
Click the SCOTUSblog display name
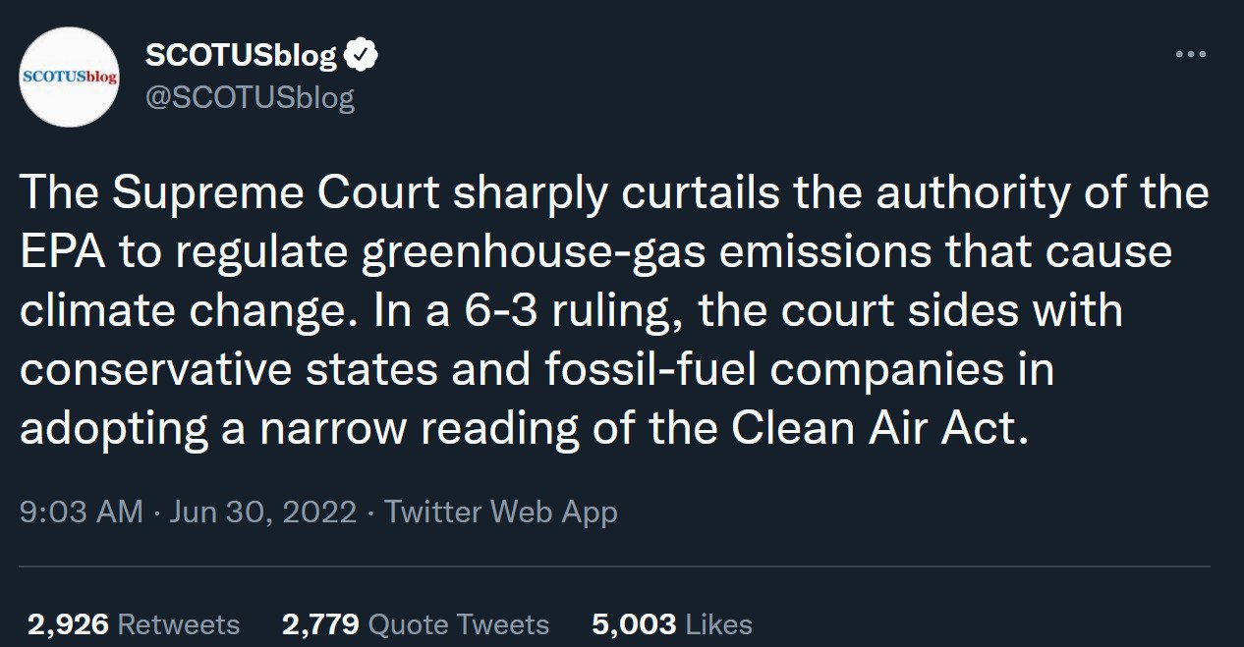pos(241,57)
